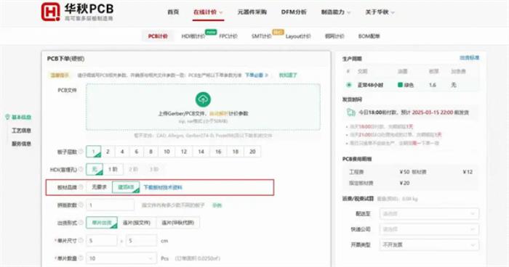Choose 4 layers for board layer count

click(x=122, y=152)
